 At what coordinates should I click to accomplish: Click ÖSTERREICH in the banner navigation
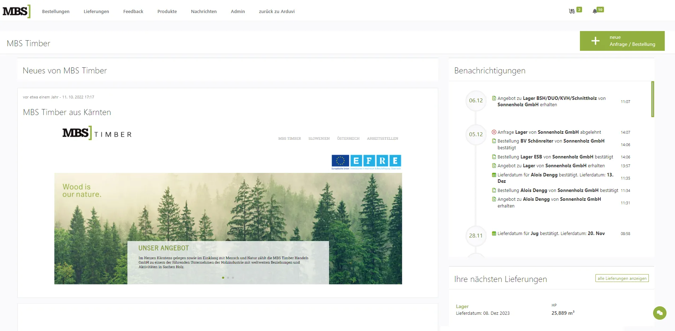[x=348, y=139]
